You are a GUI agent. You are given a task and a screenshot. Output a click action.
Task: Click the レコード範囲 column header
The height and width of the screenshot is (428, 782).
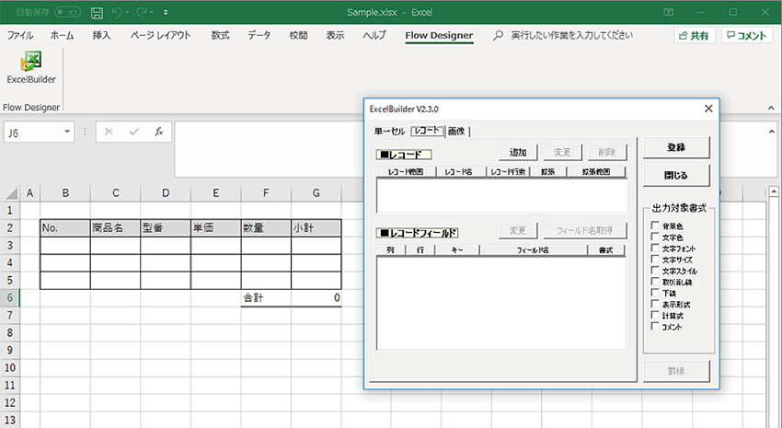(406, 171)
